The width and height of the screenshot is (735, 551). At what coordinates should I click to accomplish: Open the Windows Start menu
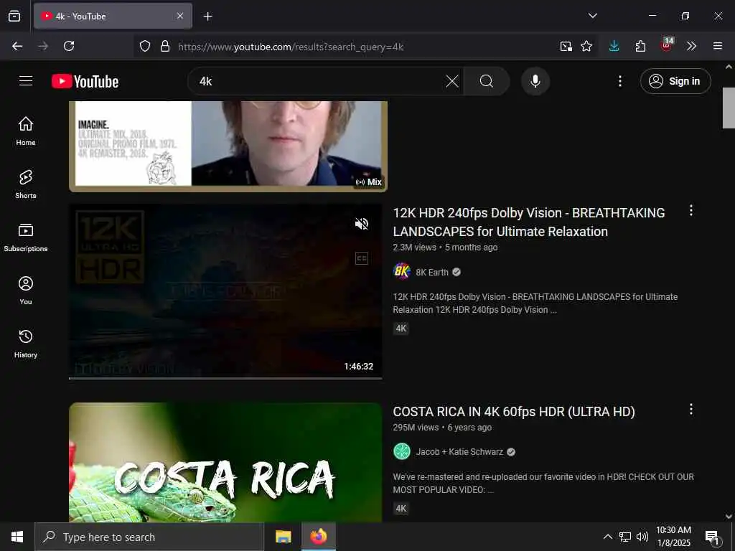pyautogui.click(x=17, y=537)
